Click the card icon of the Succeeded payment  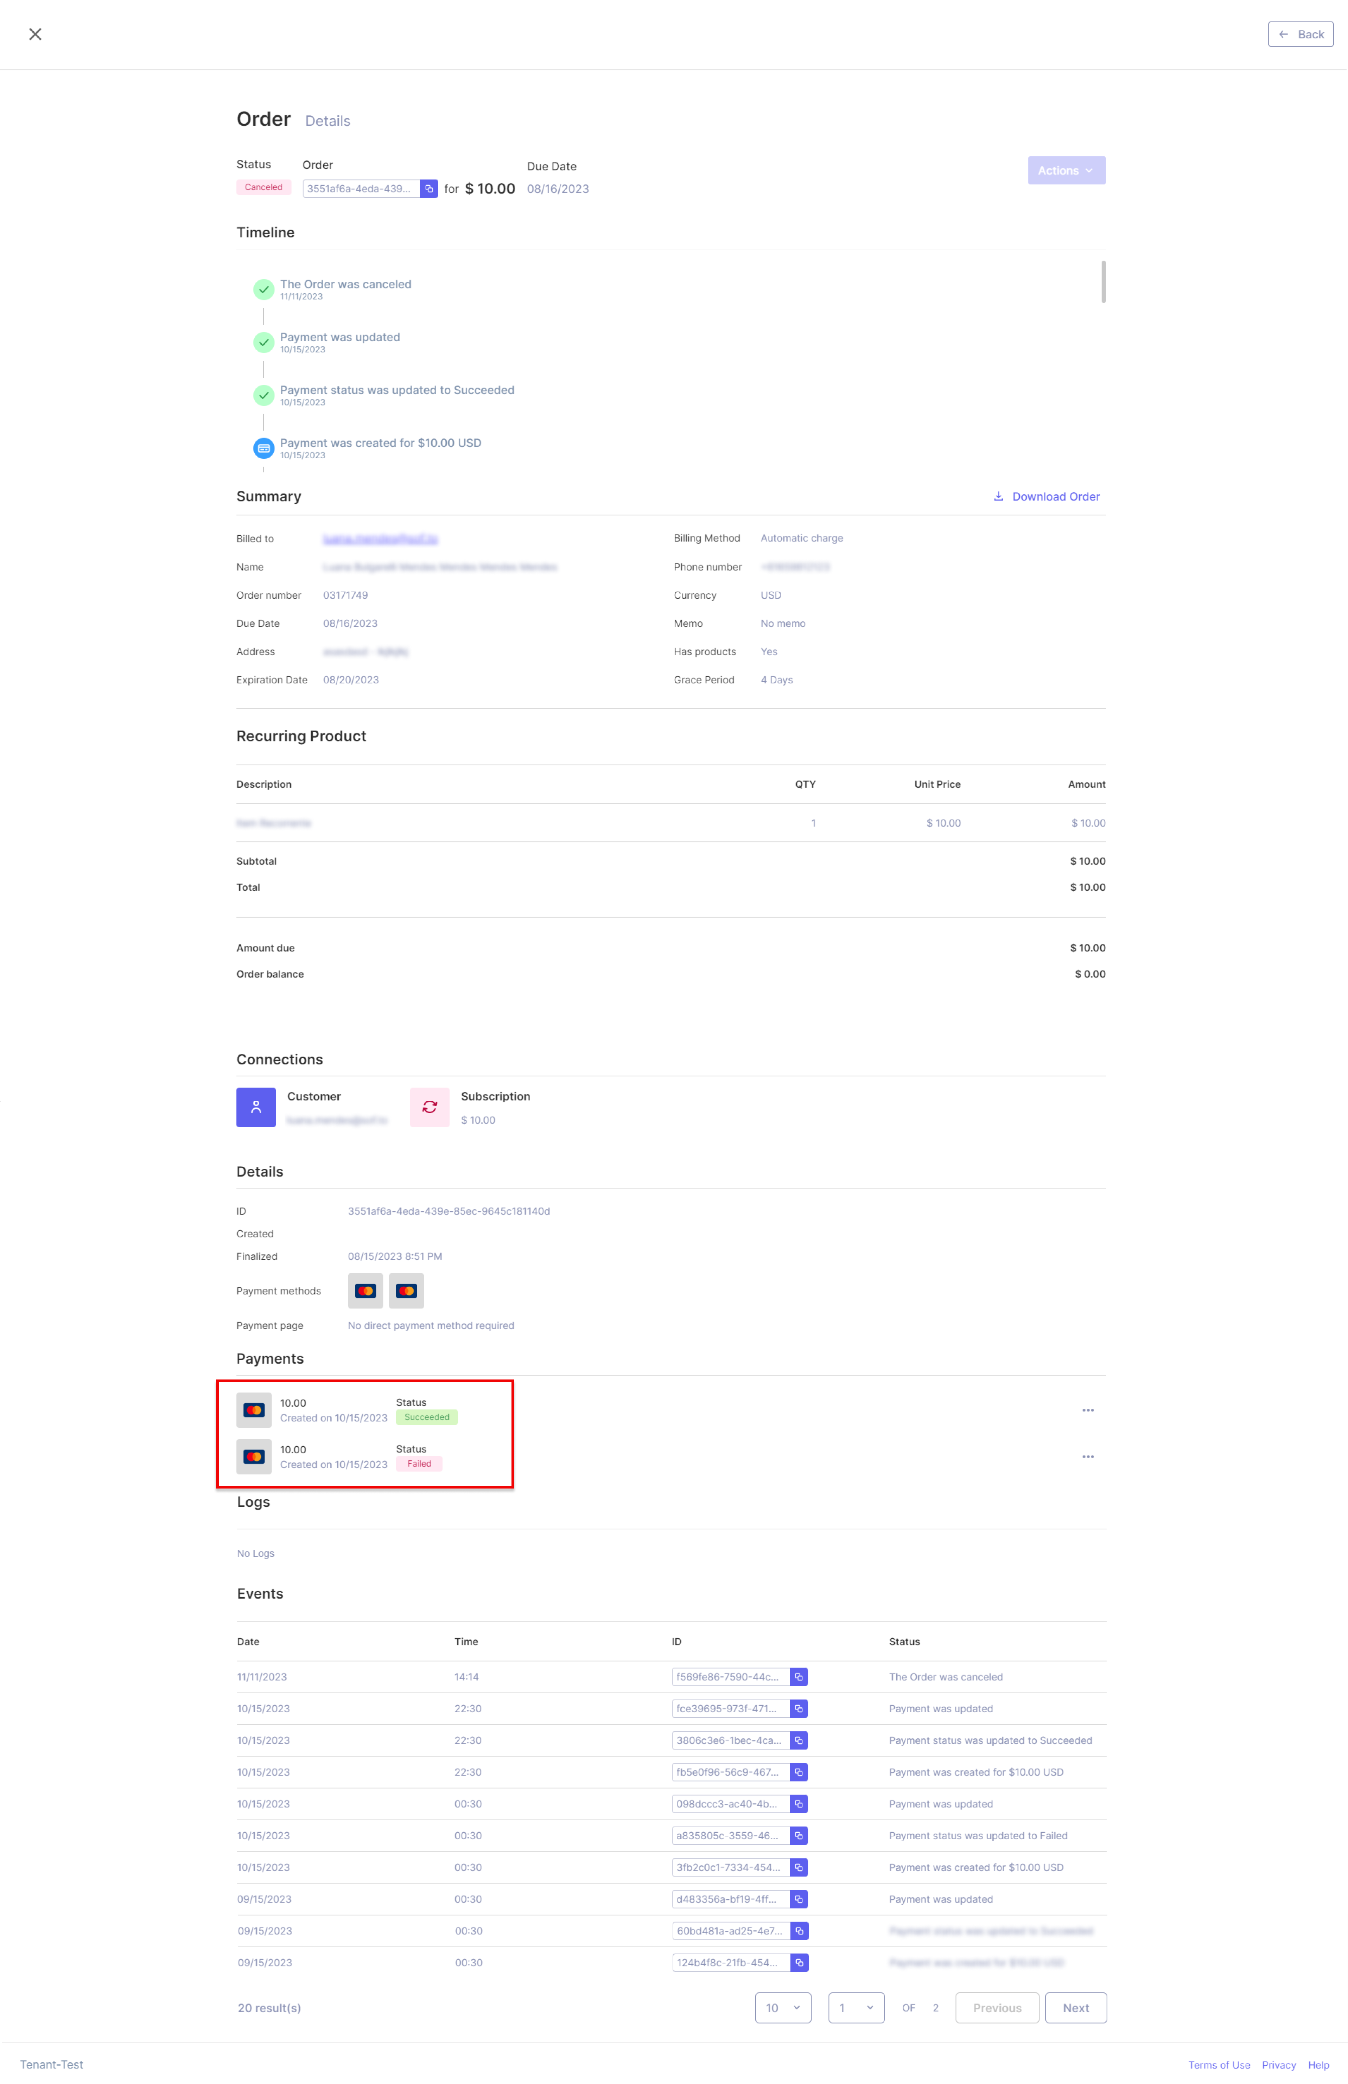(x=254, y=1410)
